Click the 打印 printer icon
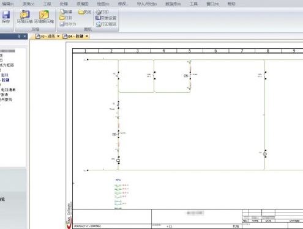303x229 pixels. [98, 12]
